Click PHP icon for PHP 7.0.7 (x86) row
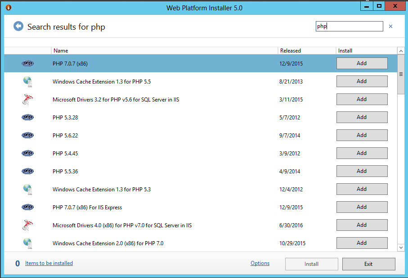Image resolution: width=408 pixels, height=278 pixels. (27, 63)
